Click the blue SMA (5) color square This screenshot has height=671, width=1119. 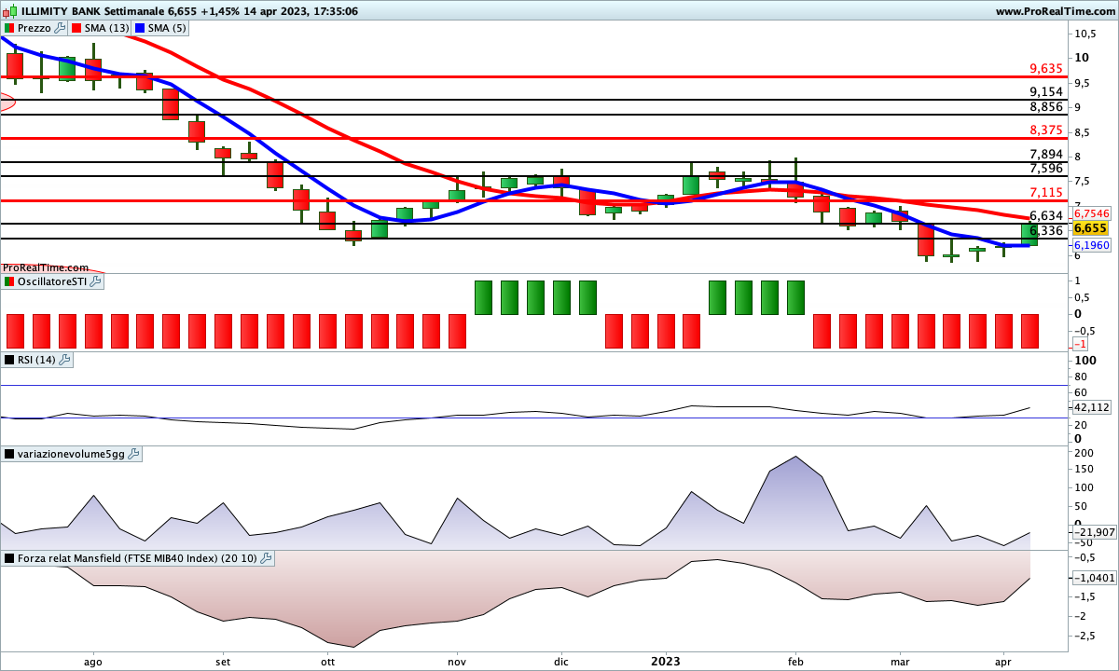(x=140, y=28)
